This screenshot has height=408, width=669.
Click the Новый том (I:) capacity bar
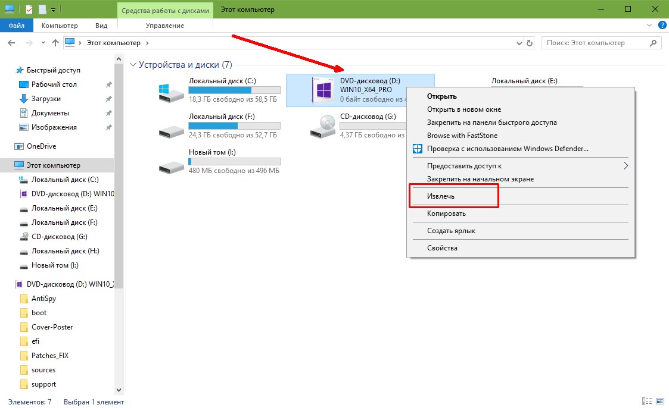[x=234, y=161]
